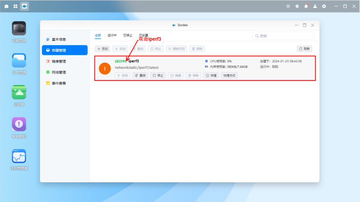Switch to the 已停止 tab

click(128, 35)
